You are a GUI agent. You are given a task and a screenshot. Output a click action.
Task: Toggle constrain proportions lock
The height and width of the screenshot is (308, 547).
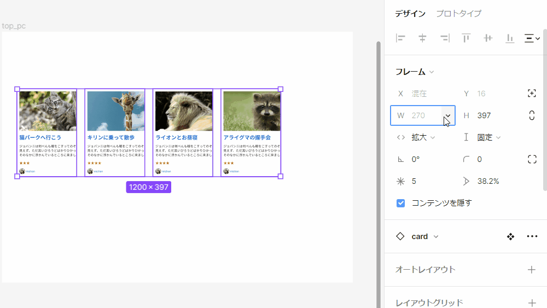532,115
